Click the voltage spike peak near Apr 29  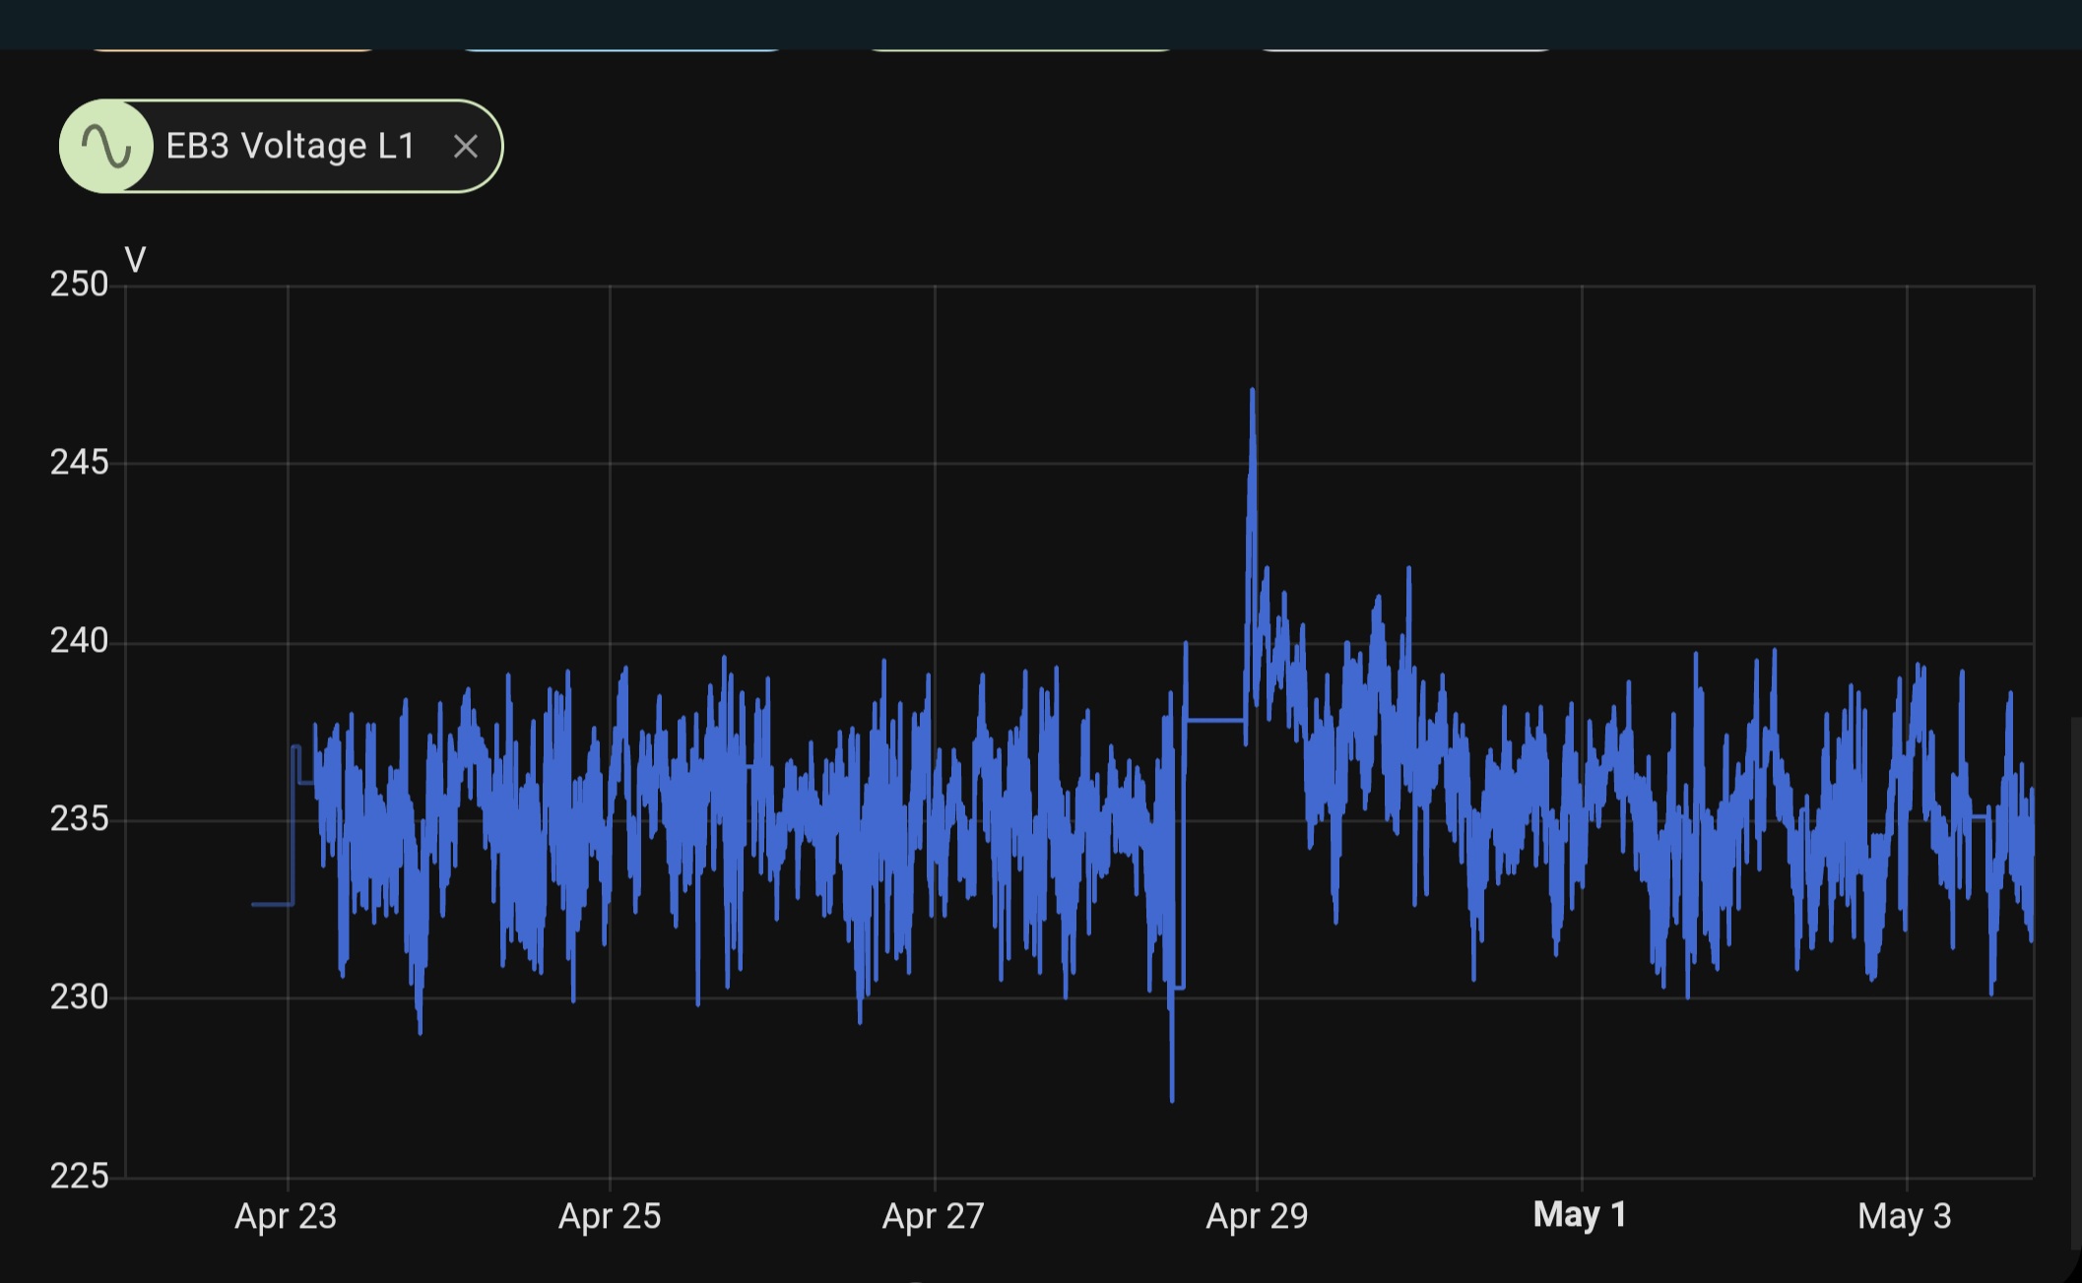[1252, 392]
